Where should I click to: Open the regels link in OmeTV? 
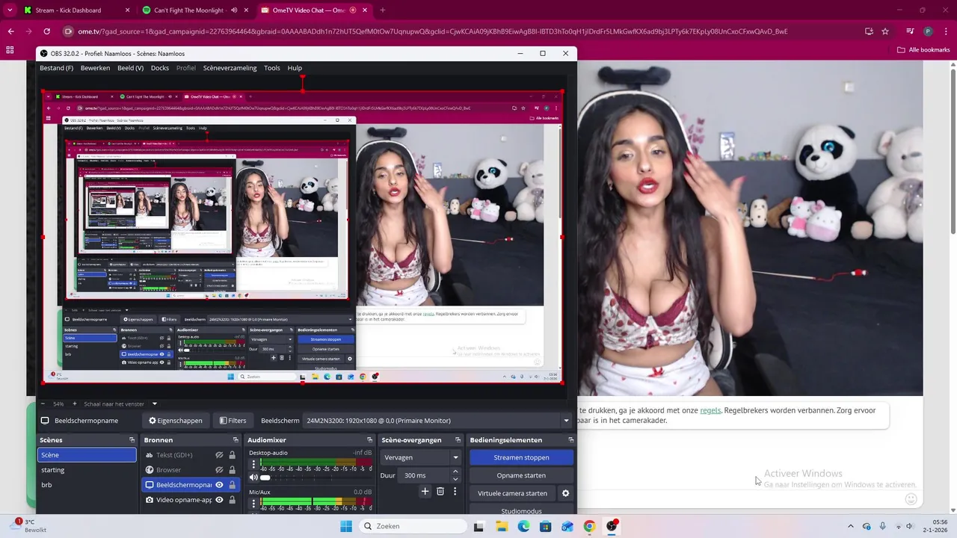tap(710, 410)
